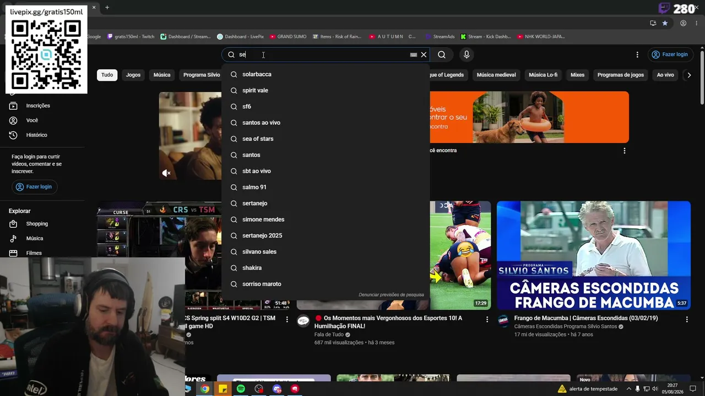Pick the 'sorriso maroto' suggestion
This screenshot has width=705, height=396.
click(326, 284)
